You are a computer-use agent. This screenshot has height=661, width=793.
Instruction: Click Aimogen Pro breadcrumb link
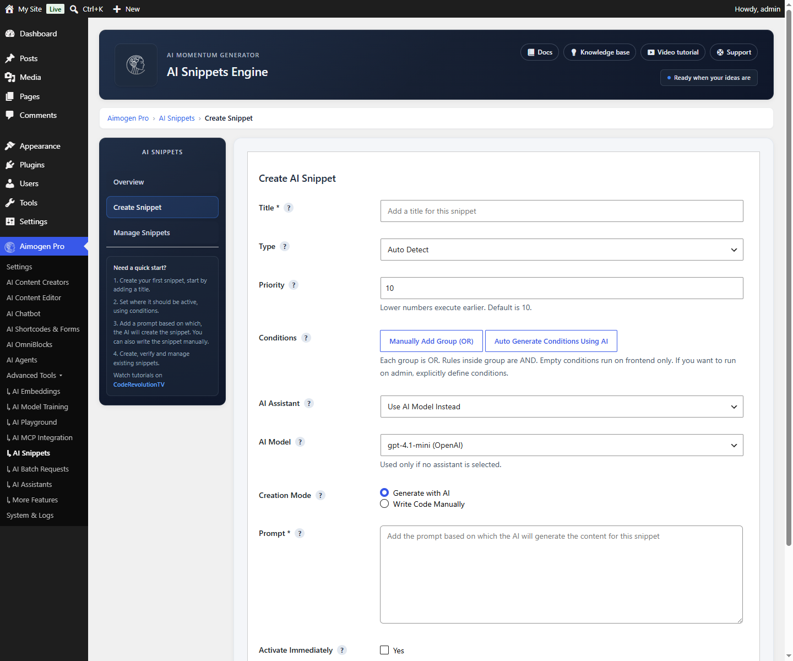(x=128, y=118)
